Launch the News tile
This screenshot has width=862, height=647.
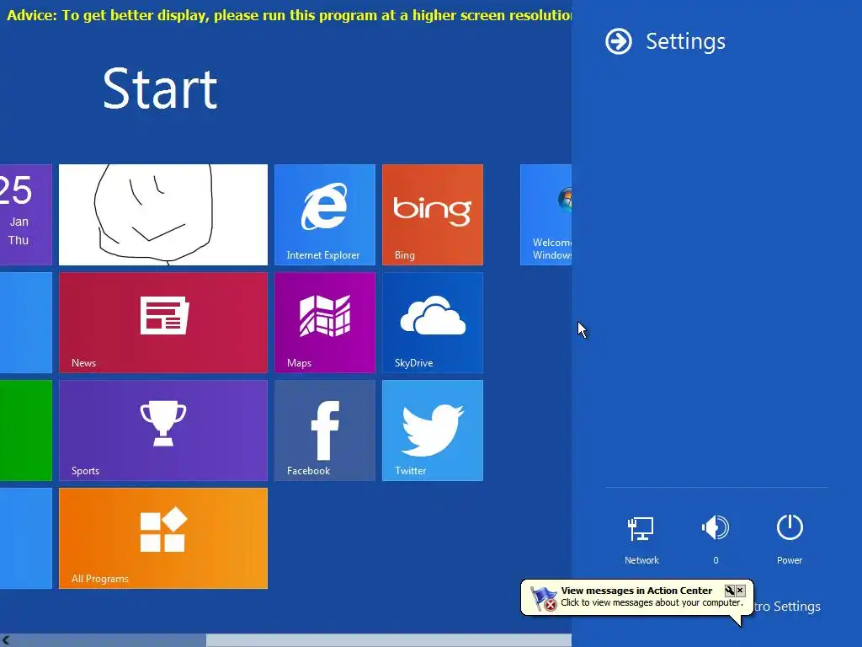point(163,323)
